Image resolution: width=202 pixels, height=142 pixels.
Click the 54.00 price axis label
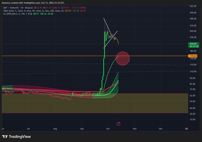click(x=192, y=101)
